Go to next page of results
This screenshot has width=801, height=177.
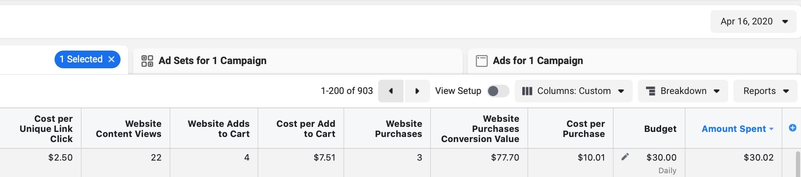(x=417, y=91)
